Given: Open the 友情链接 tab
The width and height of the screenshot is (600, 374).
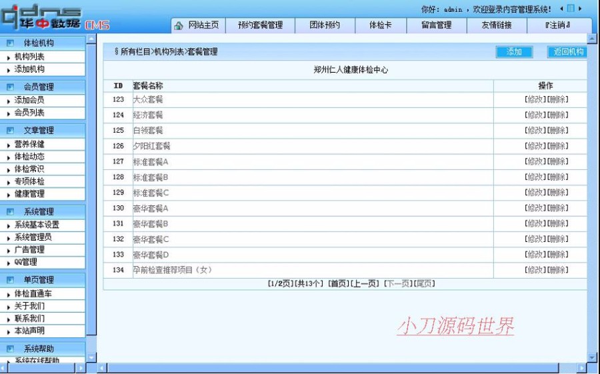Looking at the screenshot, I should [x=497, y=25].
